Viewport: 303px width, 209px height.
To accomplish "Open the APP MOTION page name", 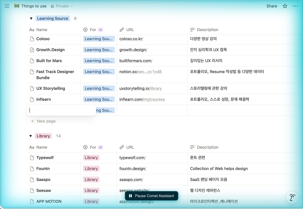I will pyautogui.click(x=49, y=202).
